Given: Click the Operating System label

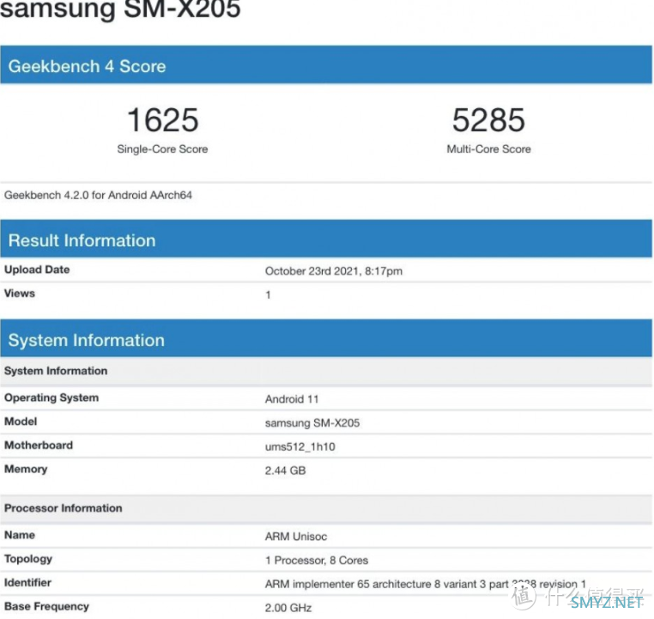Looking at the screenshot, I should click(51, 397).
